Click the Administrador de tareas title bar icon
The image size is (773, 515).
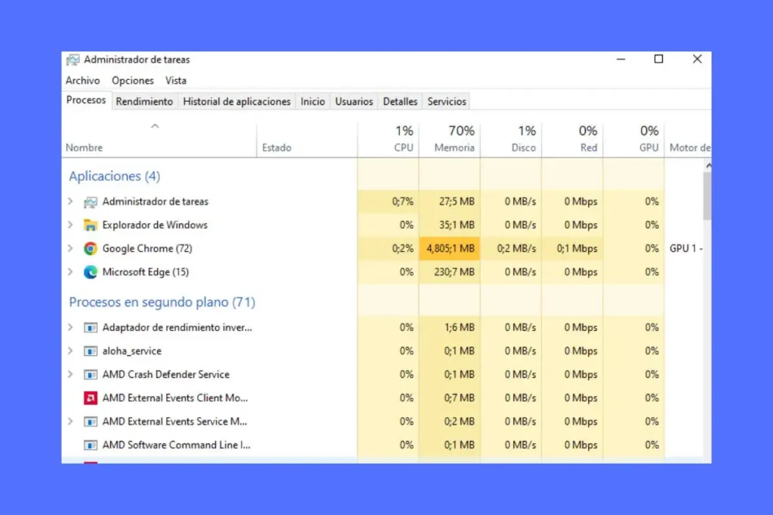tap(73, 60)
